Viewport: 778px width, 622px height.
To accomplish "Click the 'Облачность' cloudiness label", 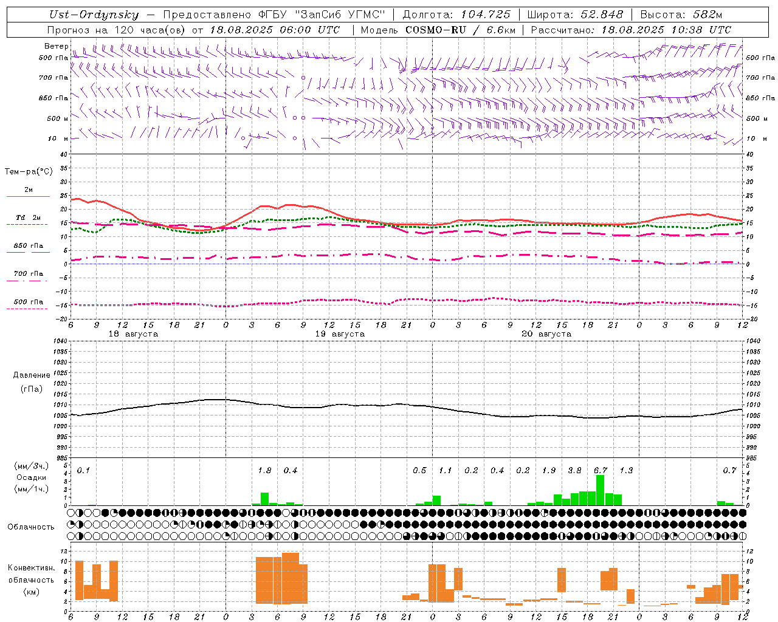I will pyautogui.click(x=31, y=527).
